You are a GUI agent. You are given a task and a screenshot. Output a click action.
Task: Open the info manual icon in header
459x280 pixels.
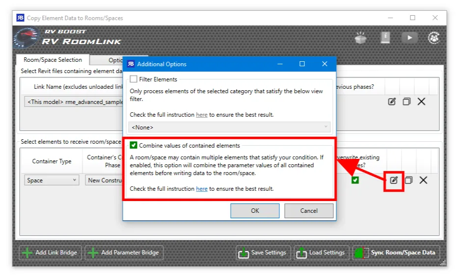point(385,38)
